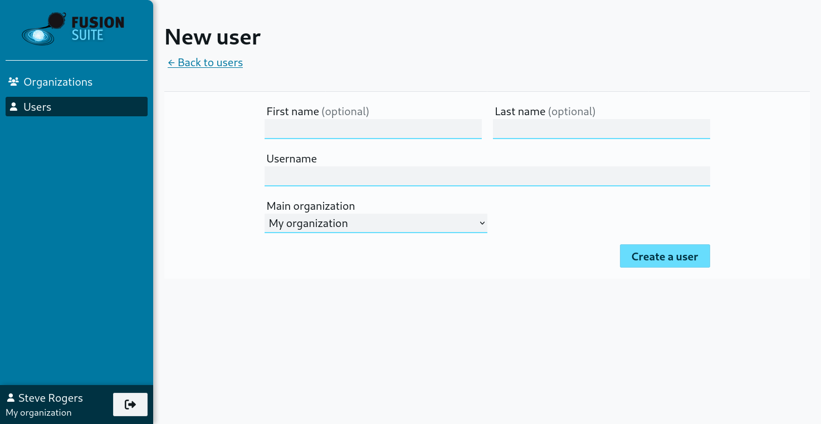Viewport: 821px width, 424px height.
Task: Follow the Back to users link
Action: tap(210, 63)
